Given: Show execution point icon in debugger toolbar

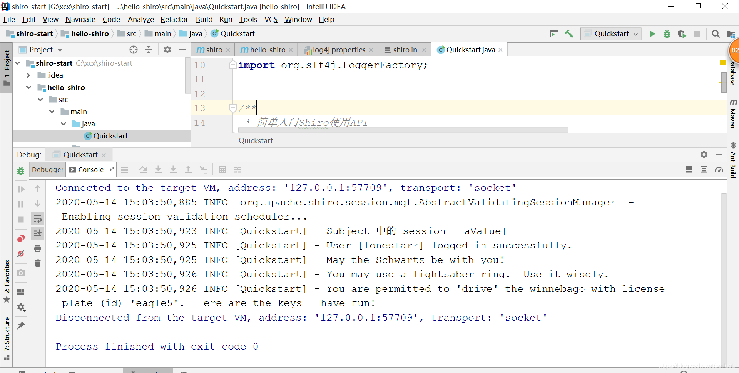Looking at the screenshot, I should click(124, 170).
